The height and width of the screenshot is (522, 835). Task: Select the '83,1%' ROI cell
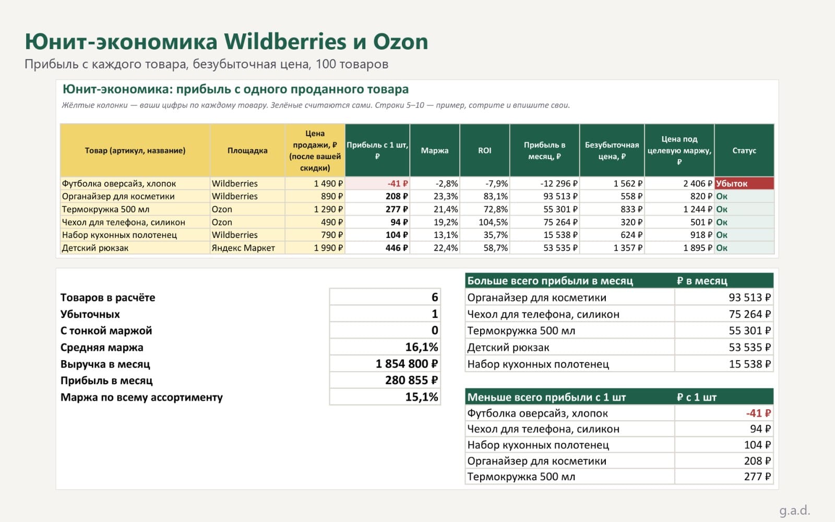(x=485, y=196)
